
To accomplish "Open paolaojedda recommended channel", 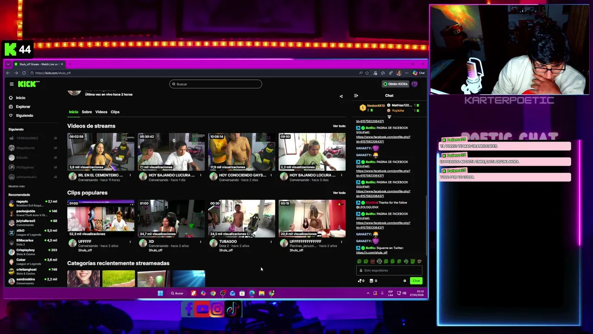I will coord(32,213).
